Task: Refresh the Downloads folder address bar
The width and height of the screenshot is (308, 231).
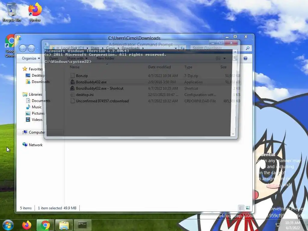Action: click(x=183, y=48)
